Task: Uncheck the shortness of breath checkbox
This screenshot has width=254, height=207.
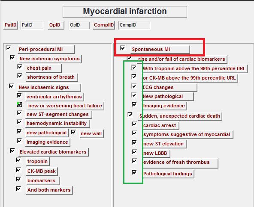Action: point(20,76)
